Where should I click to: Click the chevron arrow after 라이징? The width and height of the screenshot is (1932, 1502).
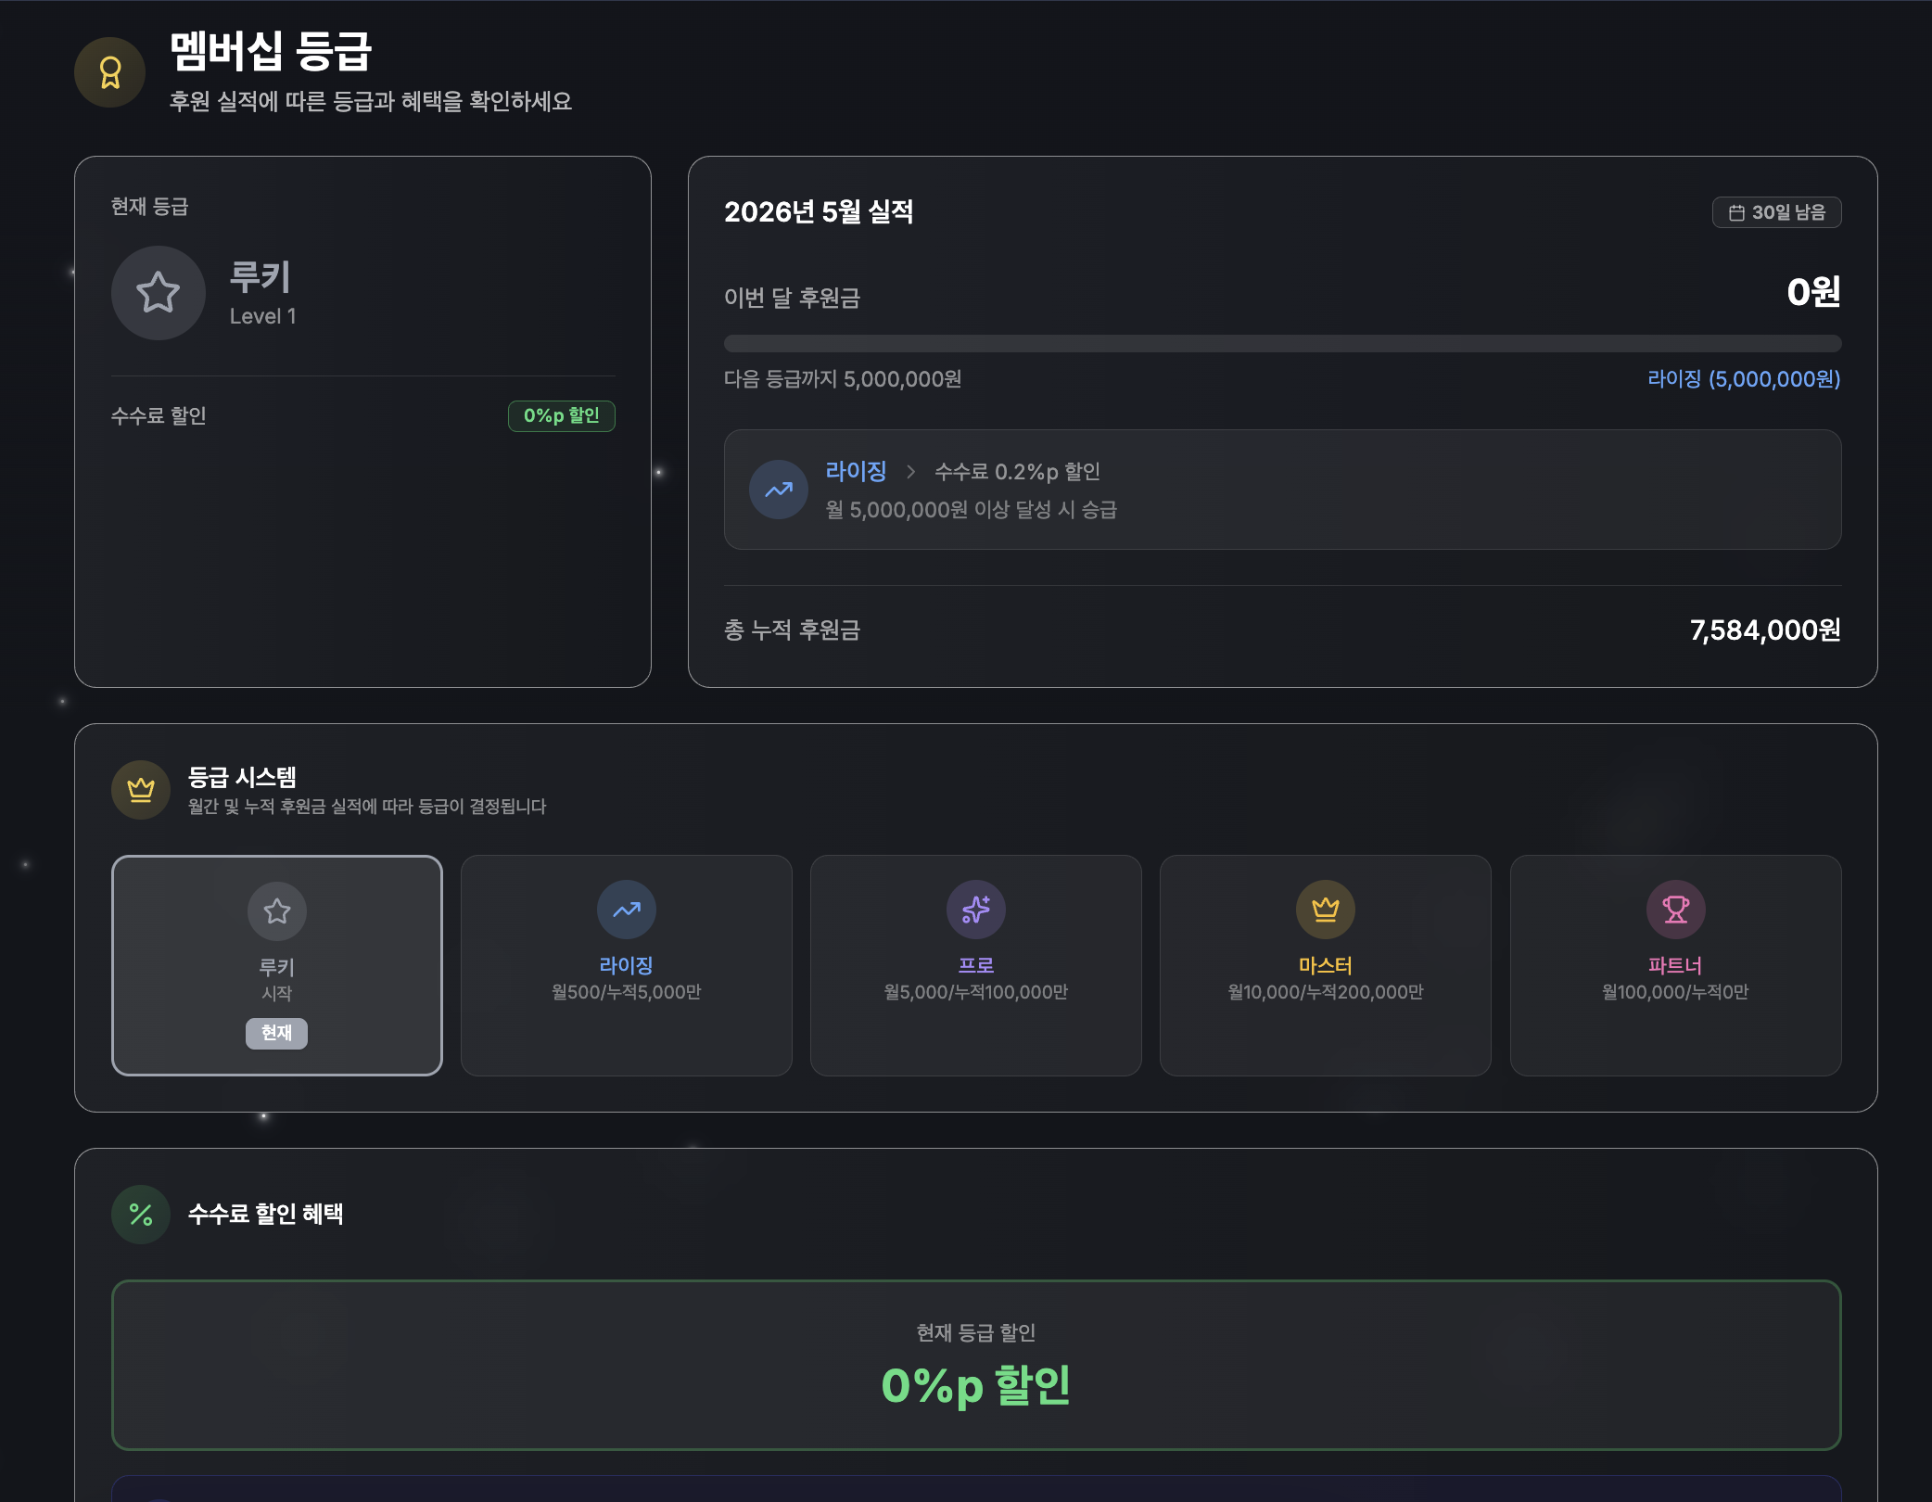[910, 472]
